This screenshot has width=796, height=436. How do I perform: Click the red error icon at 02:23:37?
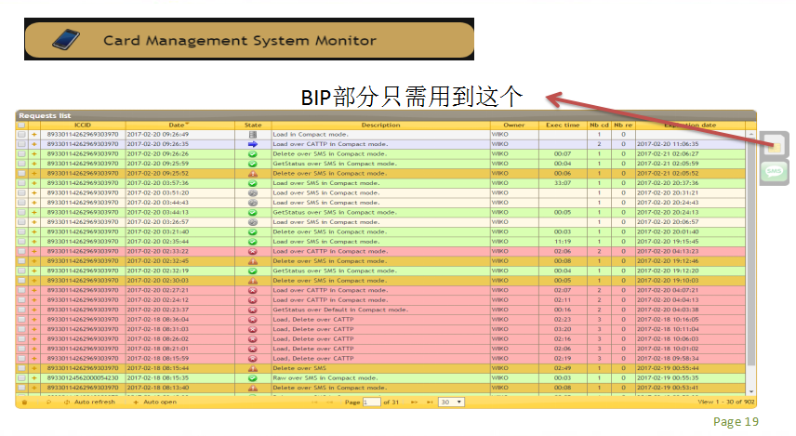click(252, 310)
